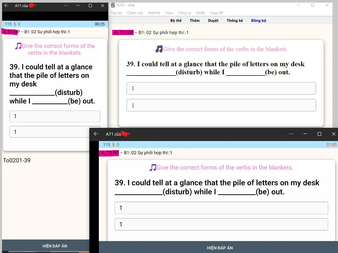Click the Đồng bộ sync link
Image resolution: width=338 pixels, height=253 pixels.
(258, 21)
